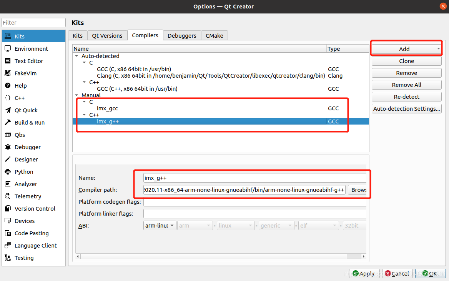Open C++ braces icon in sidebar
Viewport: 449px width, 281px height.
(x=8, y=98)
